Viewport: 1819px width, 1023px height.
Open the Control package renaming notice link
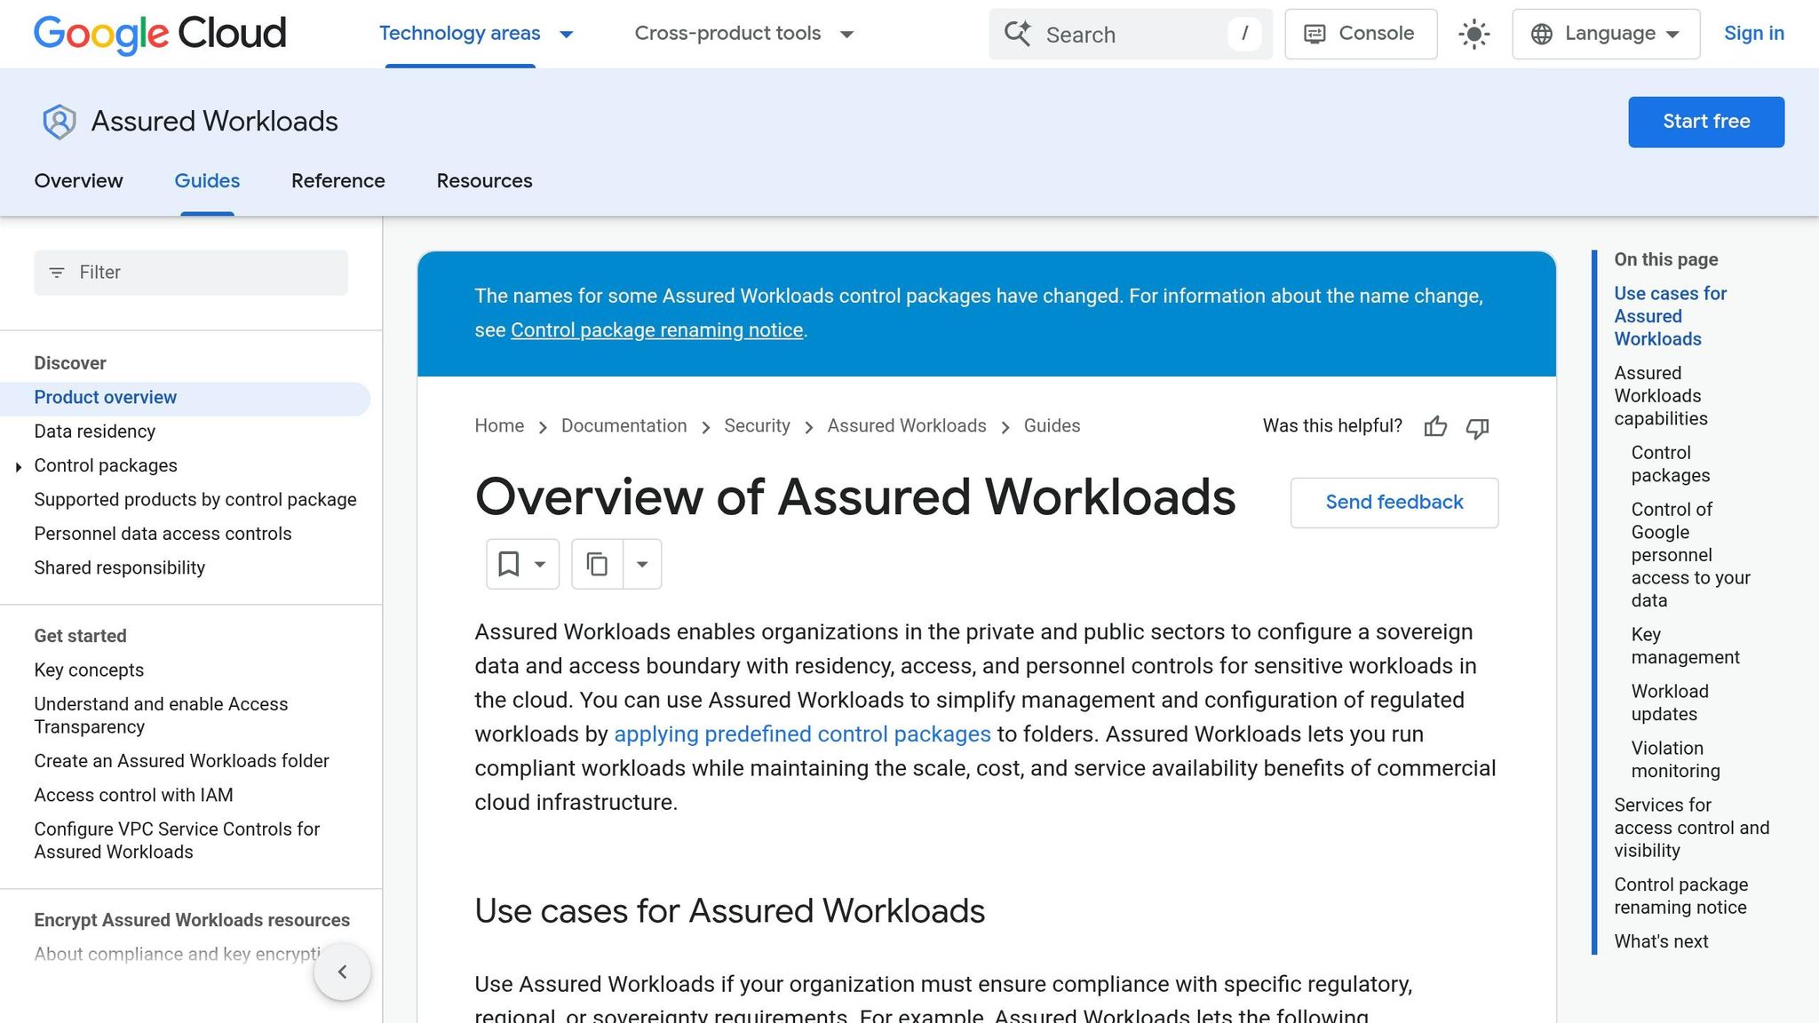click(656, 330)
